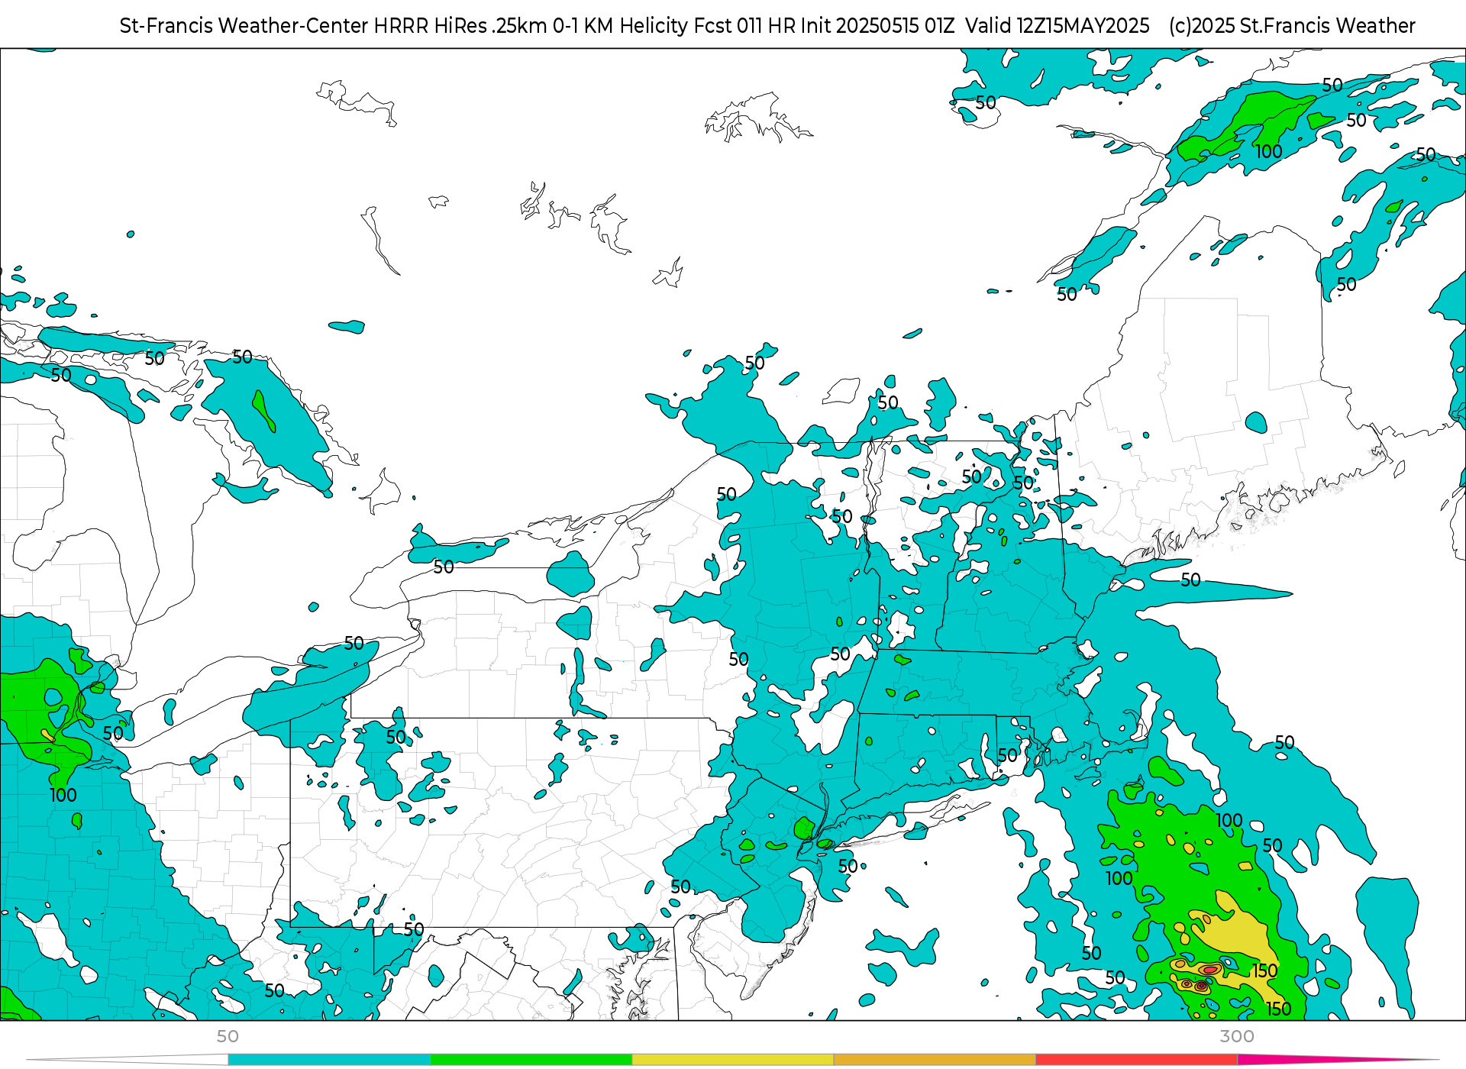Click the yellow segment of the color bar
This screenshot has height=1069, width=1466.
733,1059
